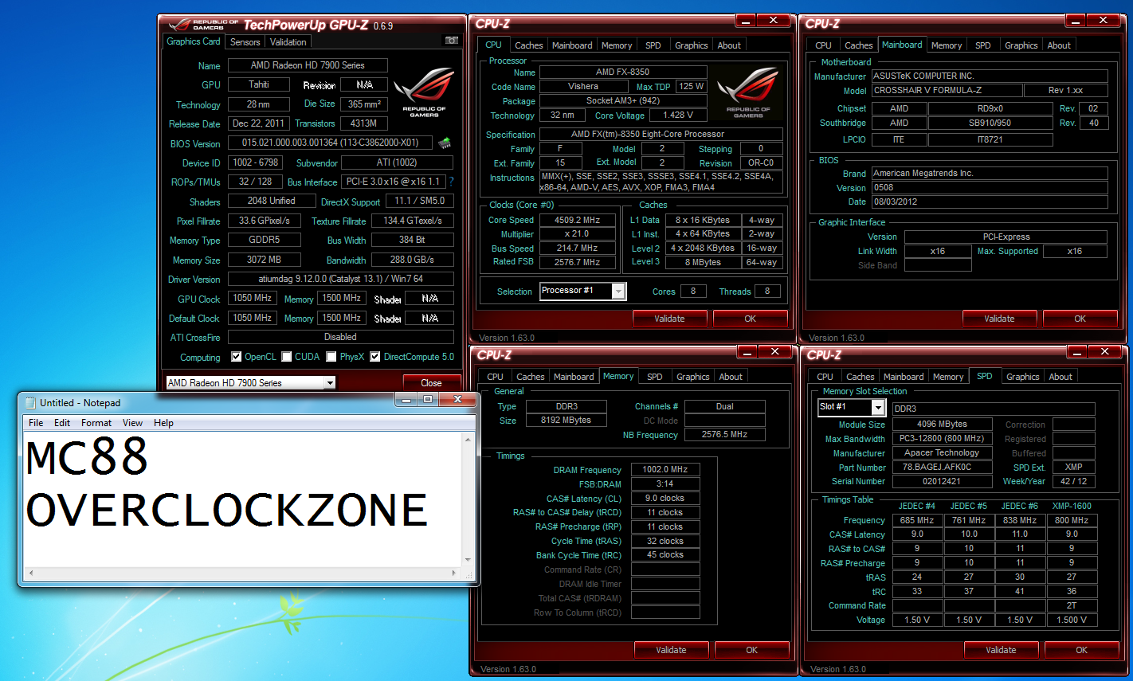The width and height of the screenshot is (1133, 681).
Task: Maximize the Notepad window
Action: 427,399
